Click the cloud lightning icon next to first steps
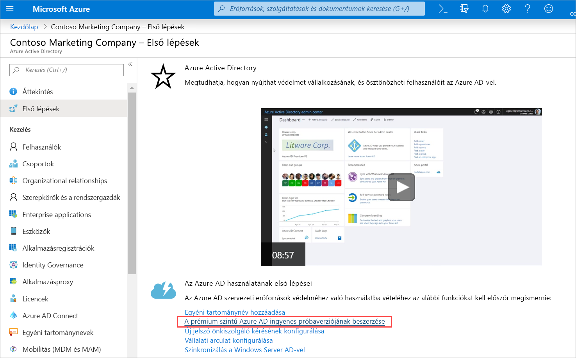Image resolution: width=576 pixels, height=358 pixels. 163,290
